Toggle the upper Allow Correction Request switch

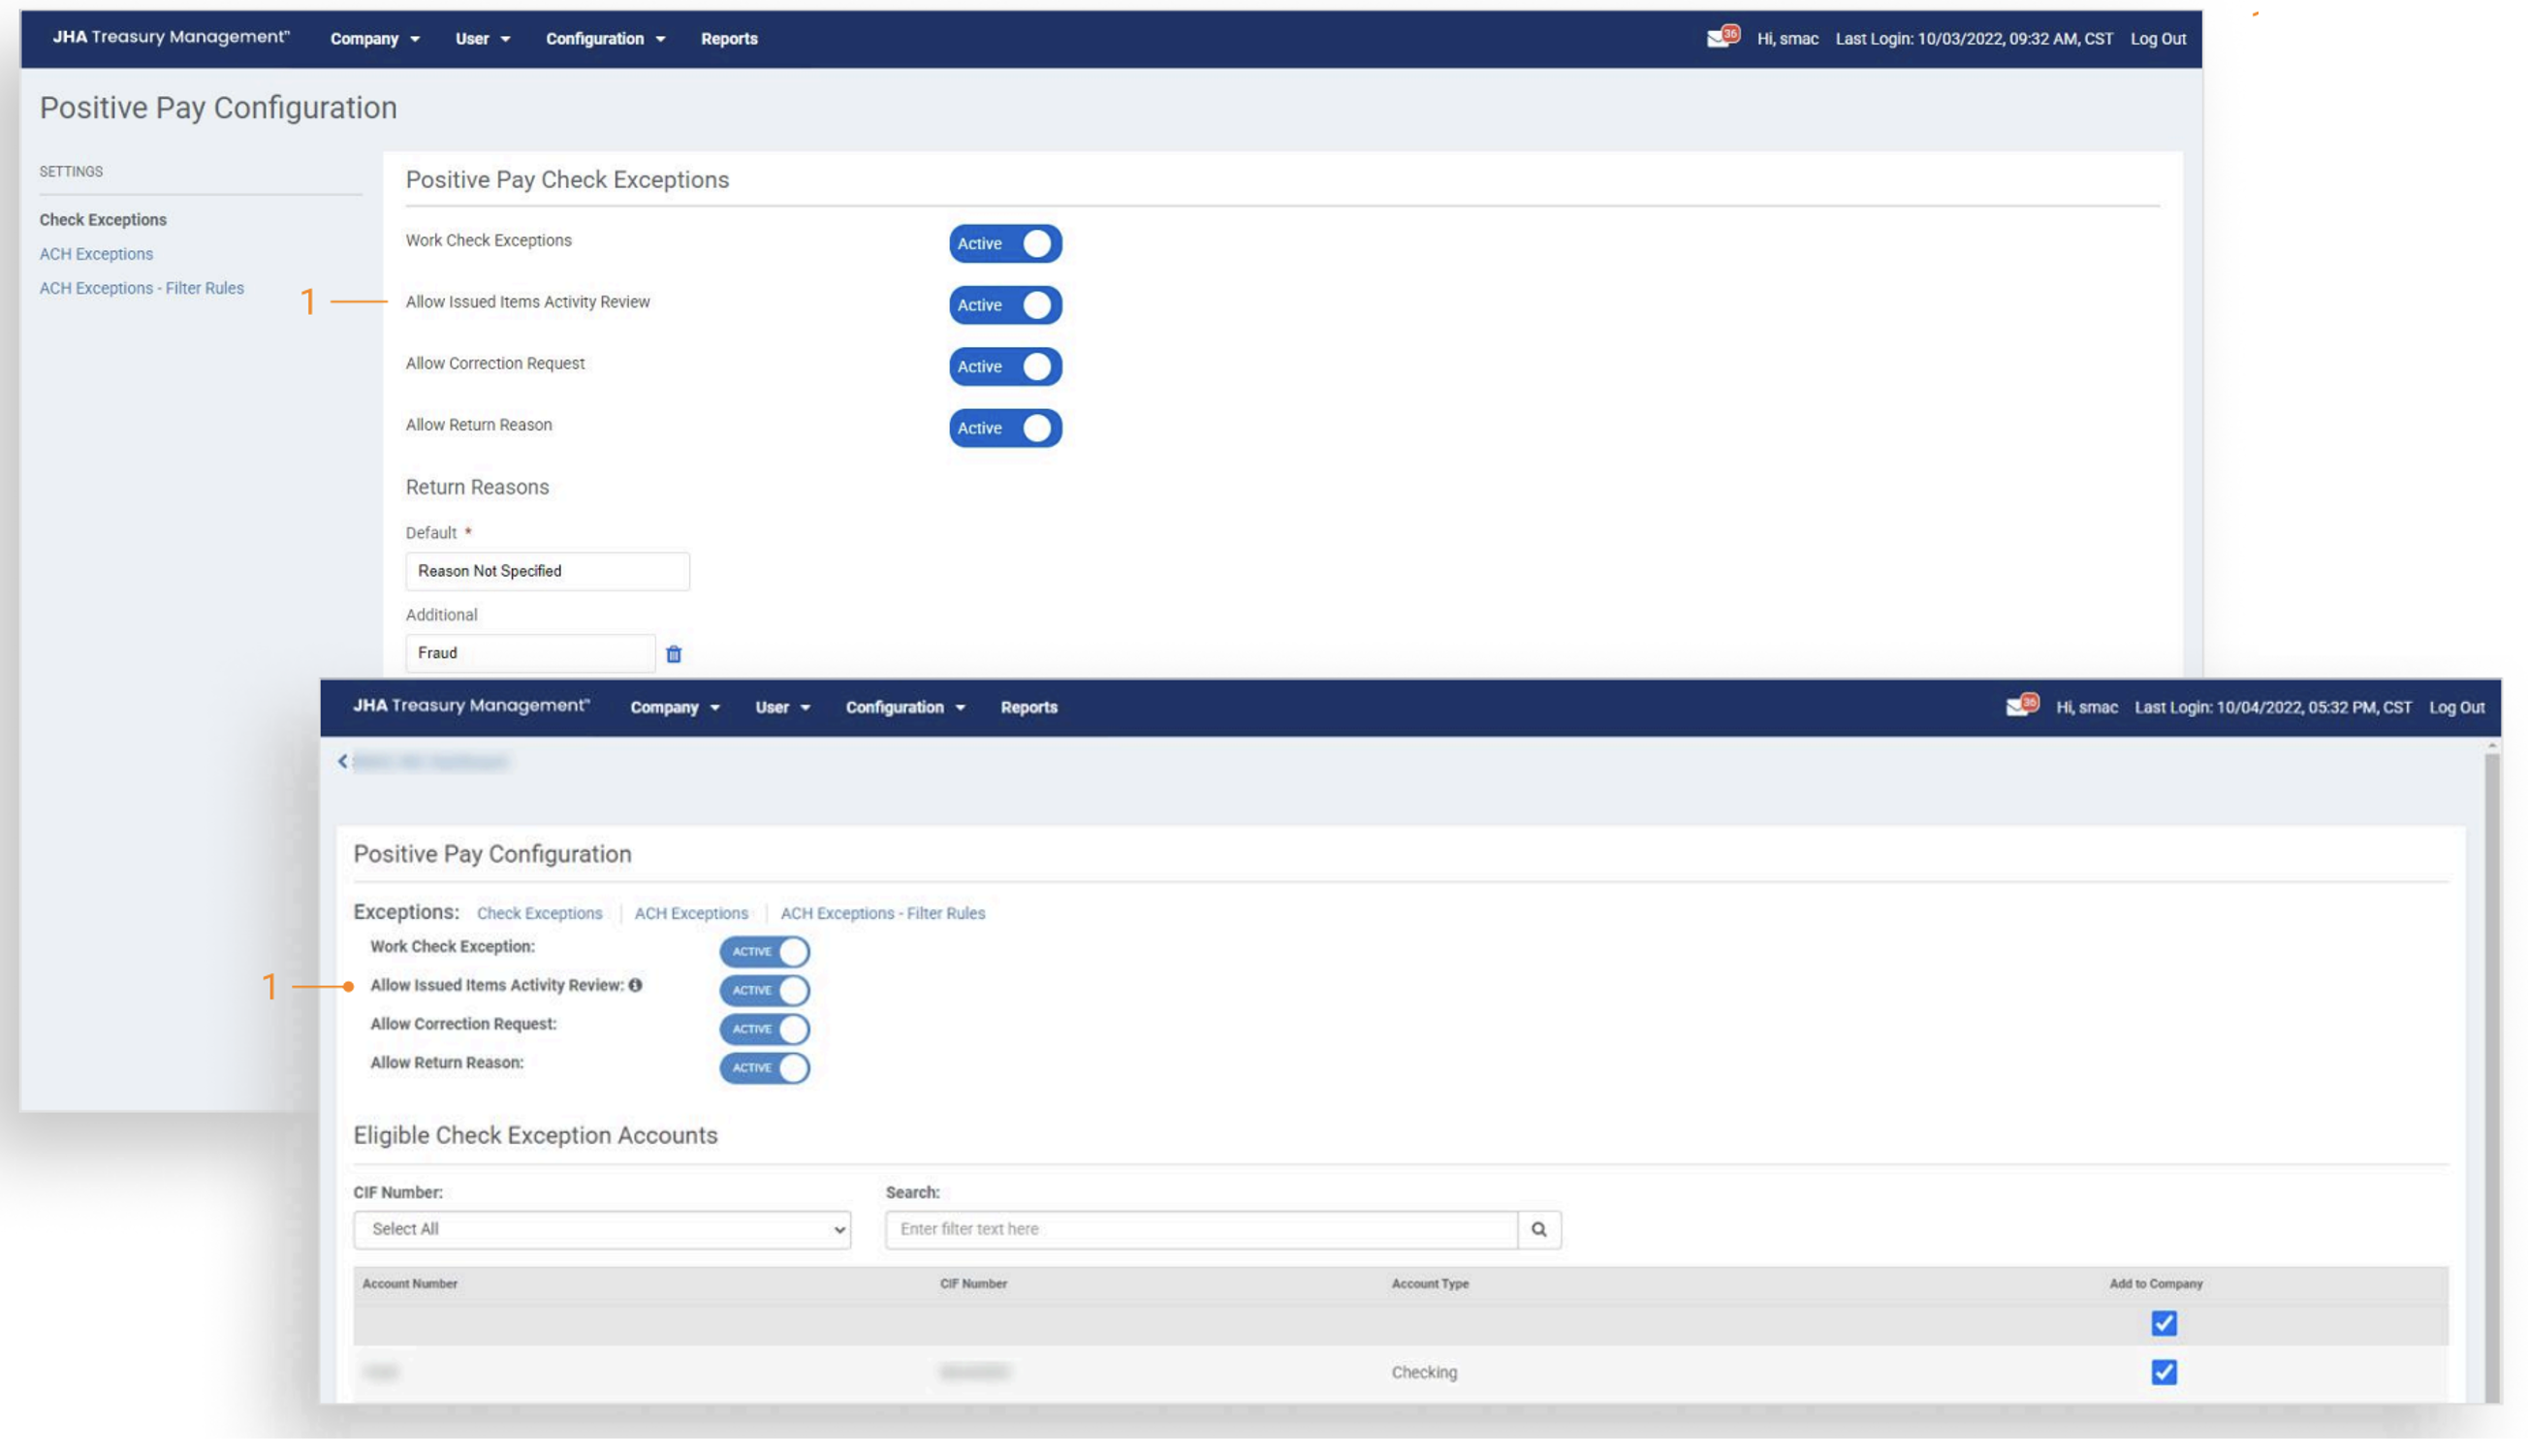1004,367
